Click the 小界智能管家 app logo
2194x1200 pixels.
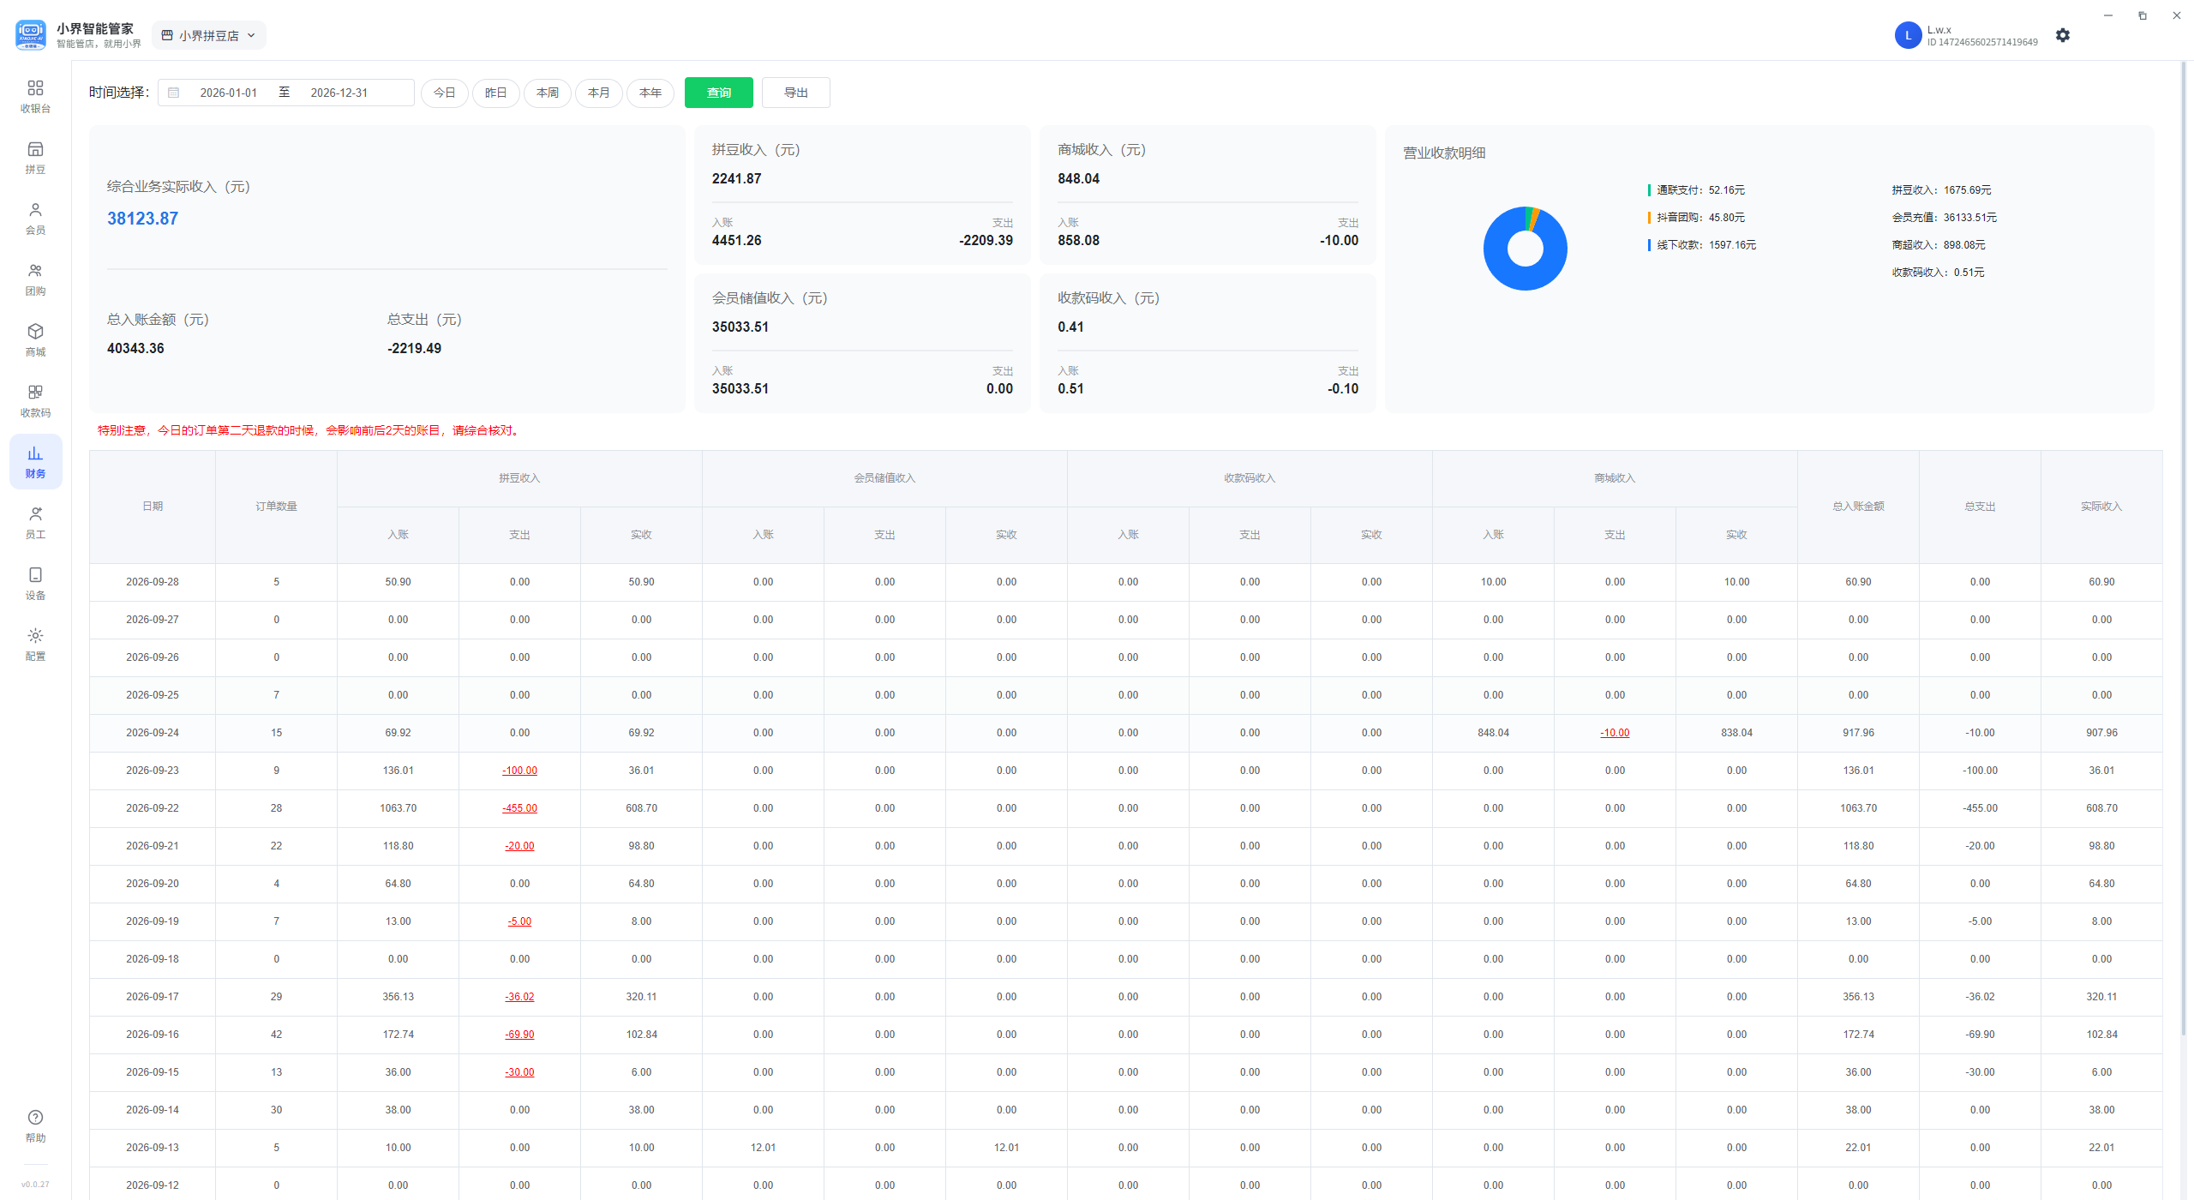[31, 35]
